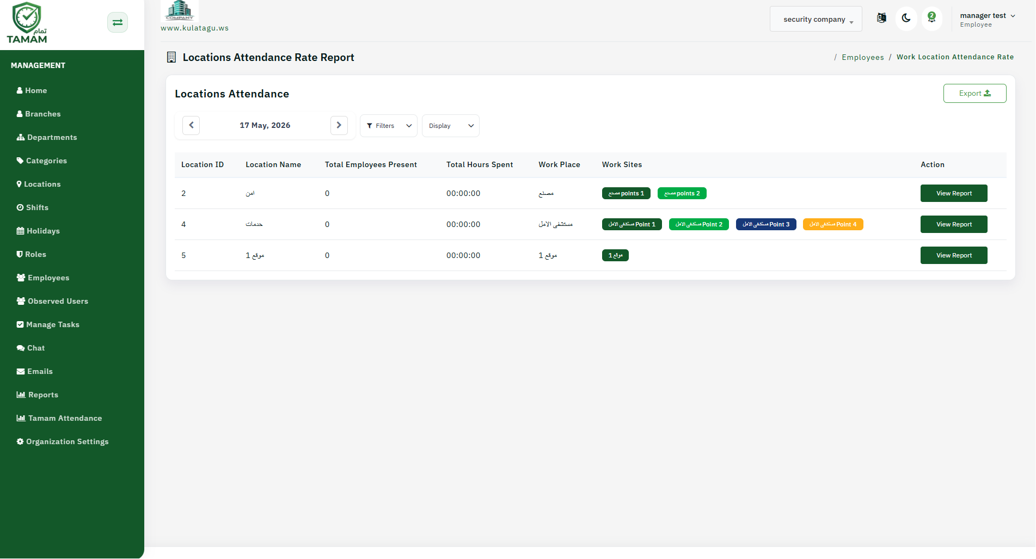Click the dark green Point 1 tag in row 4
1036x559 pixels.
[632, 224]
